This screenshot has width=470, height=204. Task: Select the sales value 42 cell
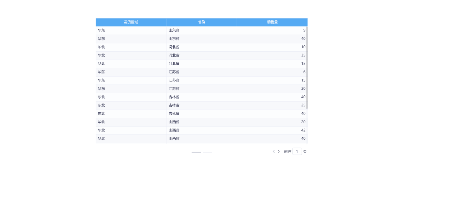[272, 130]
